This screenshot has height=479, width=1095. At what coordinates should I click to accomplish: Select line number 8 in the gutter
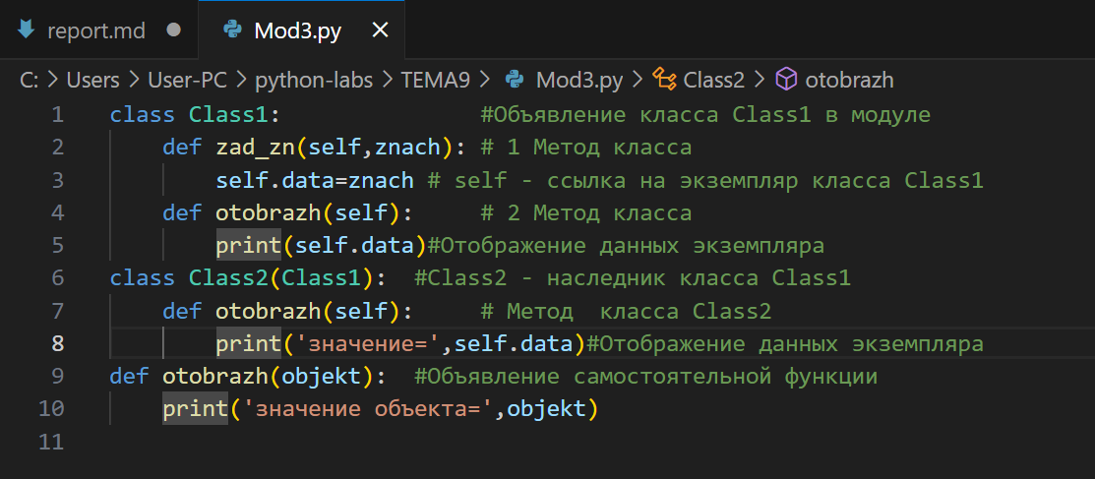point(57,343)
